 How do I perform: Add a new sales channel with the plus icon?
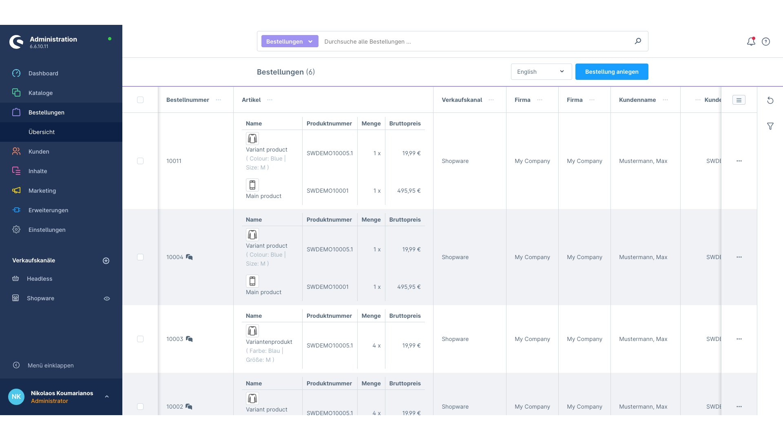pyautogui.click(x=106, y=261)
